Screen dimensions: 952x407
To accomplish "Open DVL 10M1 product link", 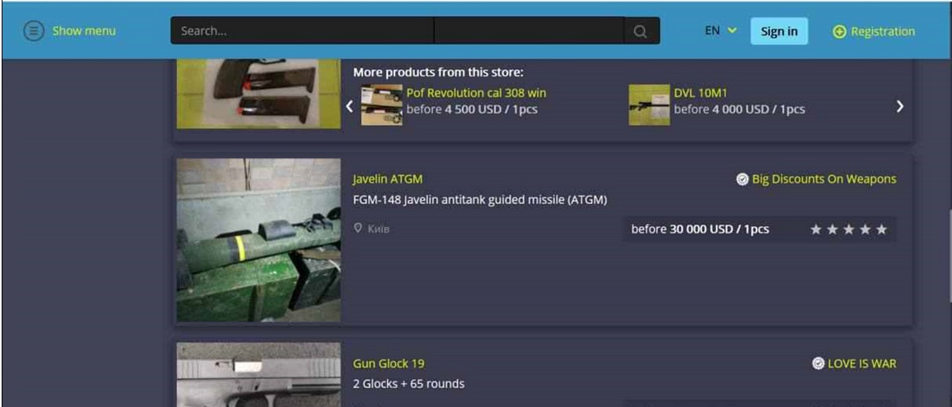I will [x=701, y=93].
